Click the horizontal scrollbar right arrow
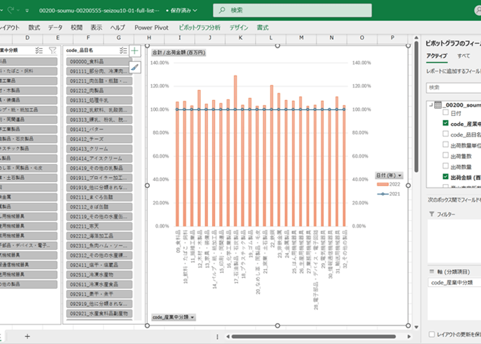Viewport: 481px width, 344px height. 409,337
